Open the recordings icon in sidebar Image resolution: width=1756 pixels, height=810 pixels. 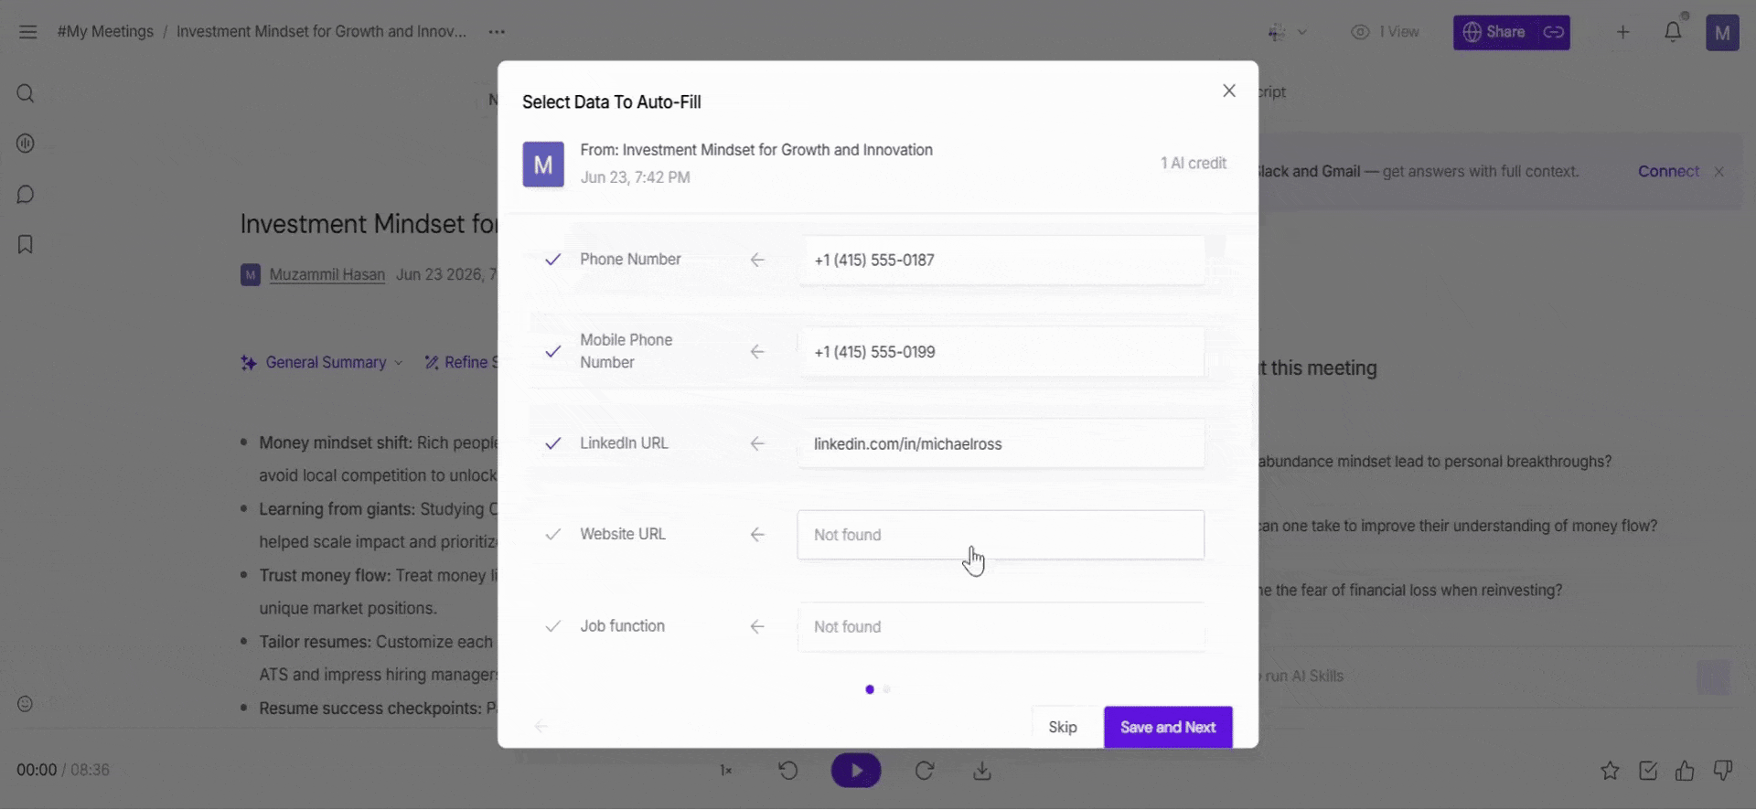[26, 144]
